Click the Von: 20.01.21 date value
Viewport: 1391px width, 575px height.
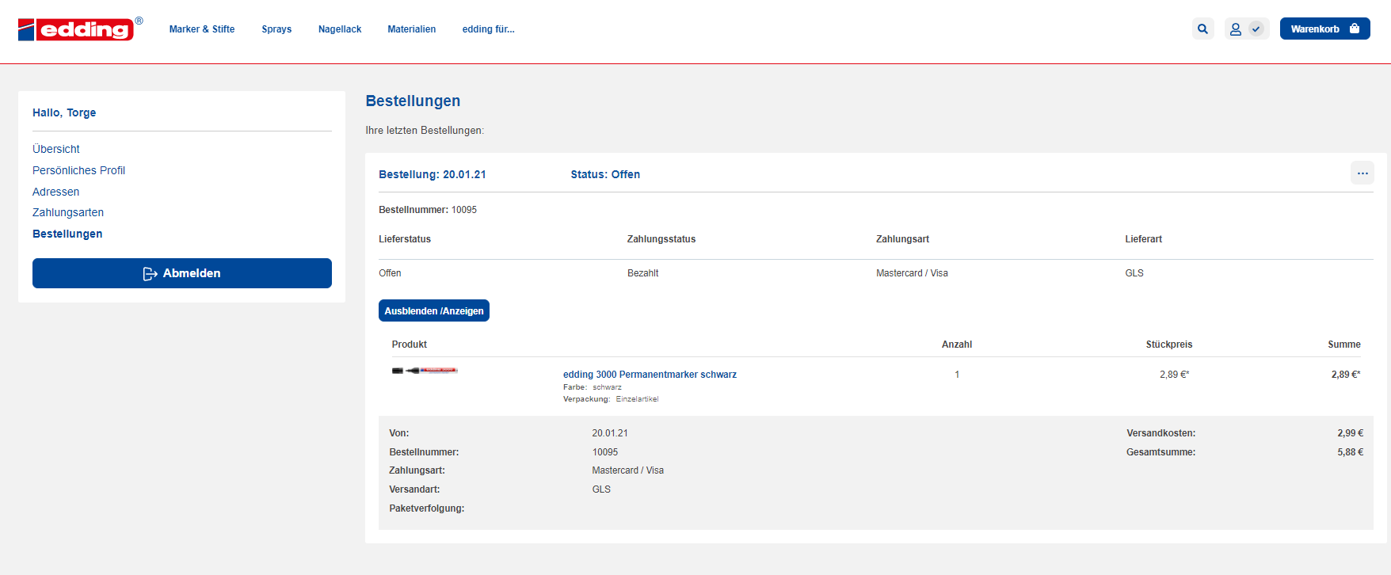[610, 433]
